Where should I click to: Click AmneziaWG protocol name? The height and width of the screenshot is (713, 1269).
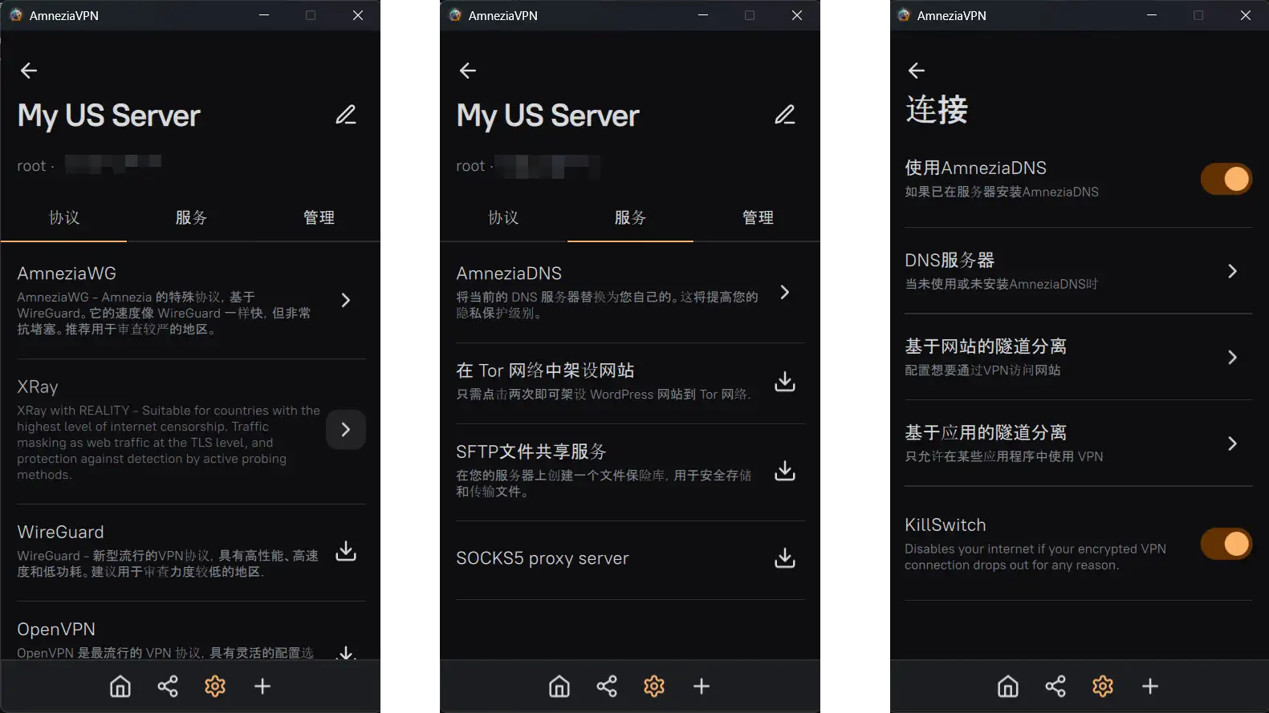tap(67, 273)
